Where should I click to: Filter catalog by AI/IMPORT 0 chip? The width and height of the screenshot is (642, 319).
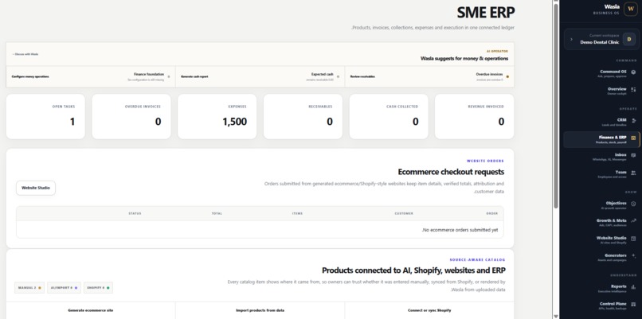[x=64, y=288]
